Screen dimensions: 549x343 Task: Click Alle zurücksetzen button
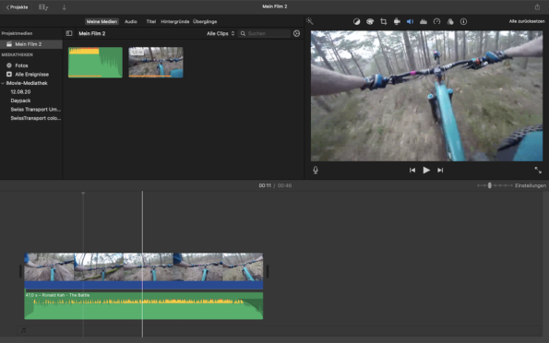point(527,21)
